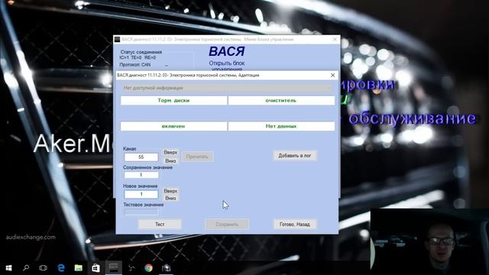The width and height of the screenshot is (489, 275).
Task: Select the 'Нет данных' display field
Action: pos(281,126)
